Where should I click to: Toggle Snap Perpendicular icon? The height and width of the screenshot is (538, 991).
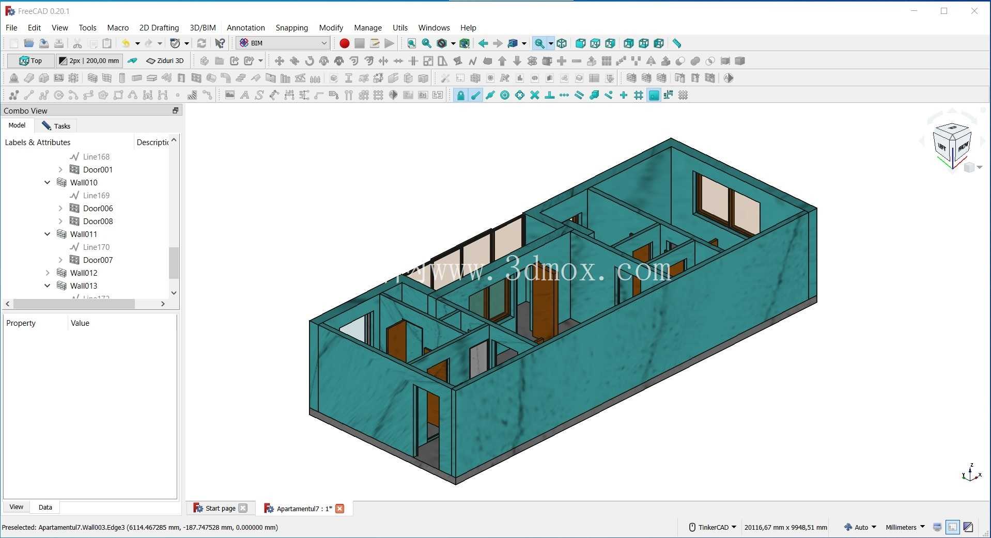[x=550, y=95]
